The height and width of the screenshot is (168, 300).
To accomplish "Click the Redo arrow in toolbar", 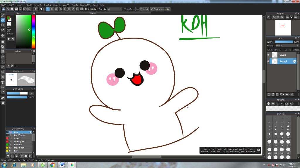I will pos(41,9).
